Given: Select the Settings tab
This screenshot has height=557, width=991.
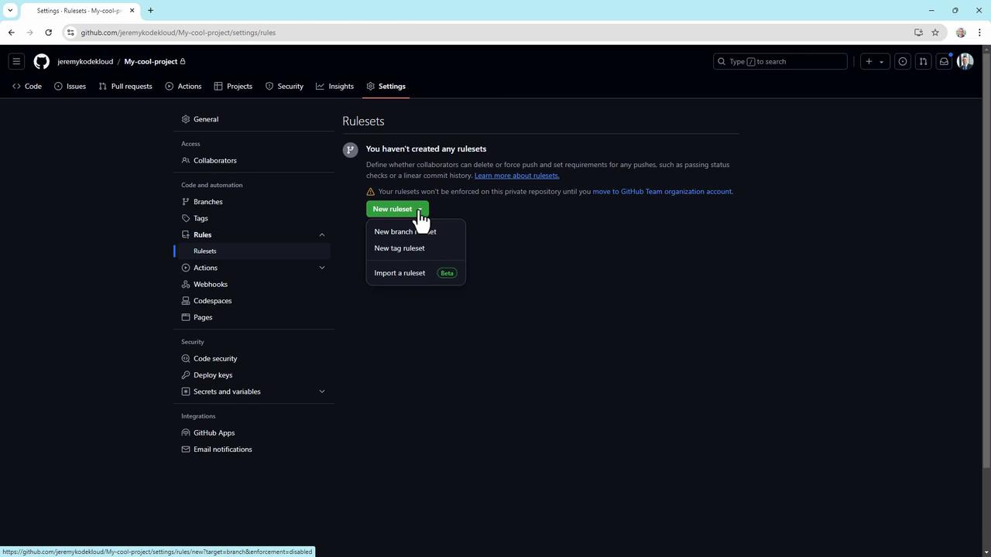Looking at the screenshot, I should coord(386,87).
